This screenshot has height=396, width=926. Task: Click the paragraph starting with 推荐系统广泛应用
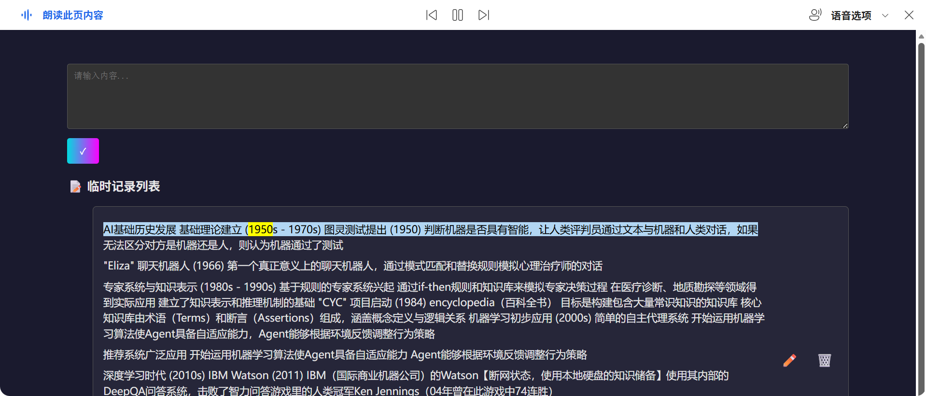click(x=345, y=355)
